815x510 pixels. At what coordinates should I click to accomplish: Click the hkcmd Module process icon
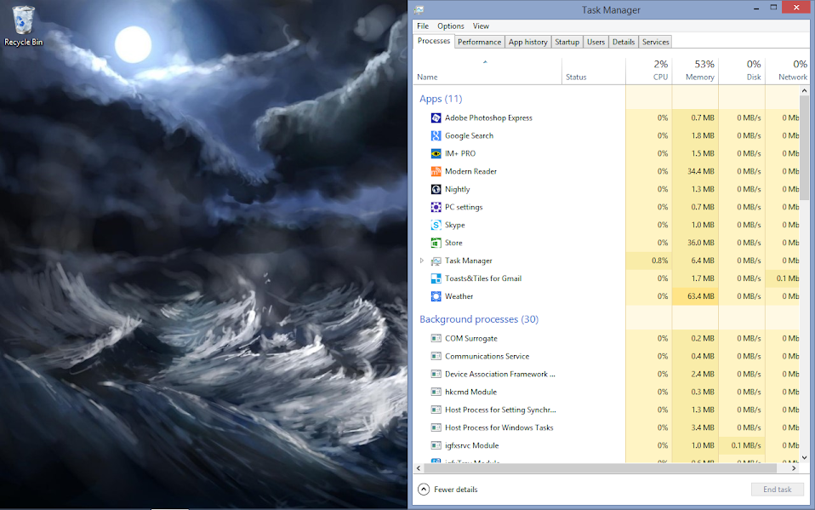[x=436, y=392]
